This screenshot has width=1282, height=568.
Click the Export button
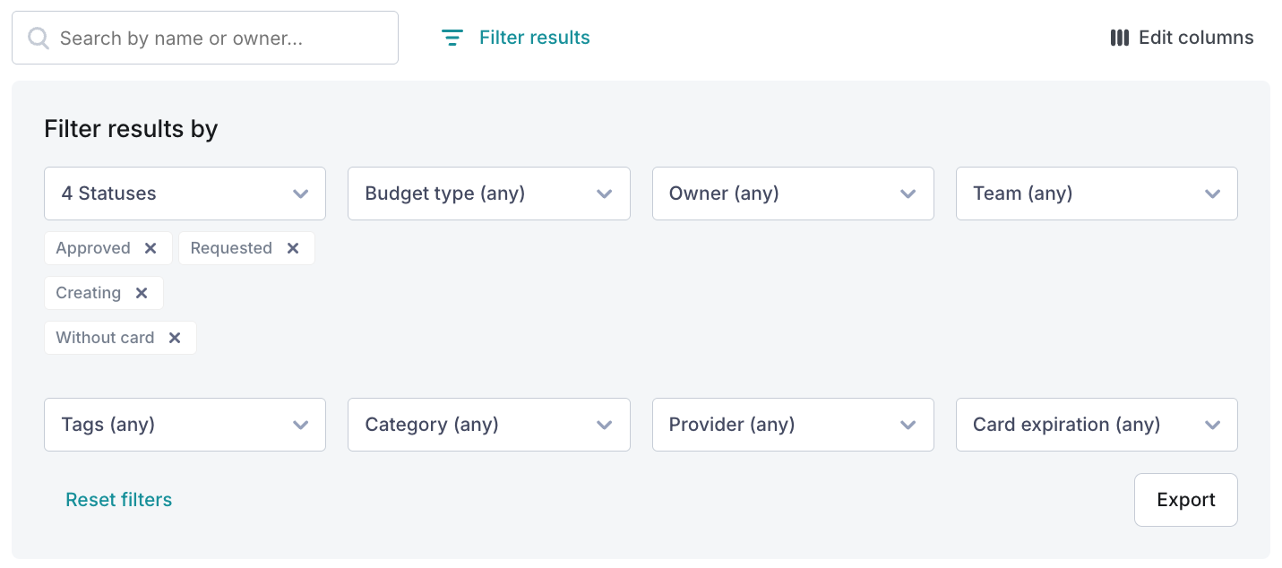[x=1186, y=500]
